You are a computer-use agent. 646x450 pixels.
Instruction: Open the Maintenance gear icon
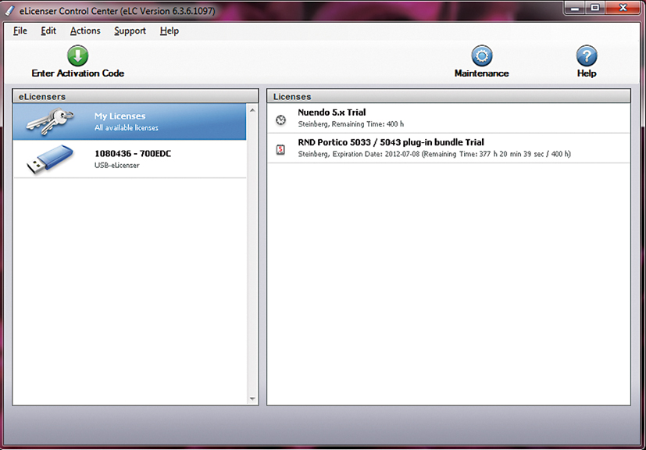pos(482,55)
